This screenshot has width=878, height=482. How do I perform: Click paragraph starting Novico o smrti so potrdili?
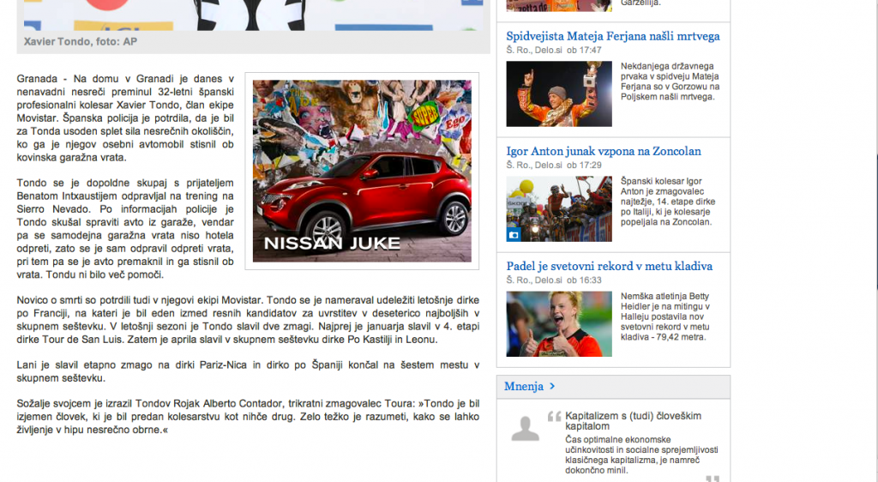pyautogui.click(x=248, y=320)
